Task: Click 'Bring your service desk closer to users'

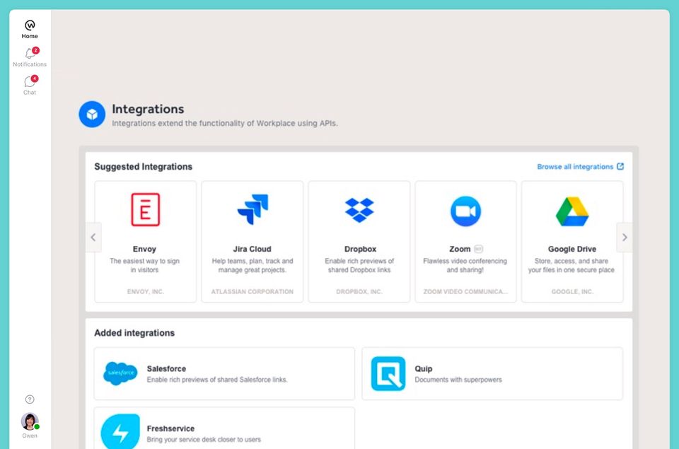Action: point(204,440)
